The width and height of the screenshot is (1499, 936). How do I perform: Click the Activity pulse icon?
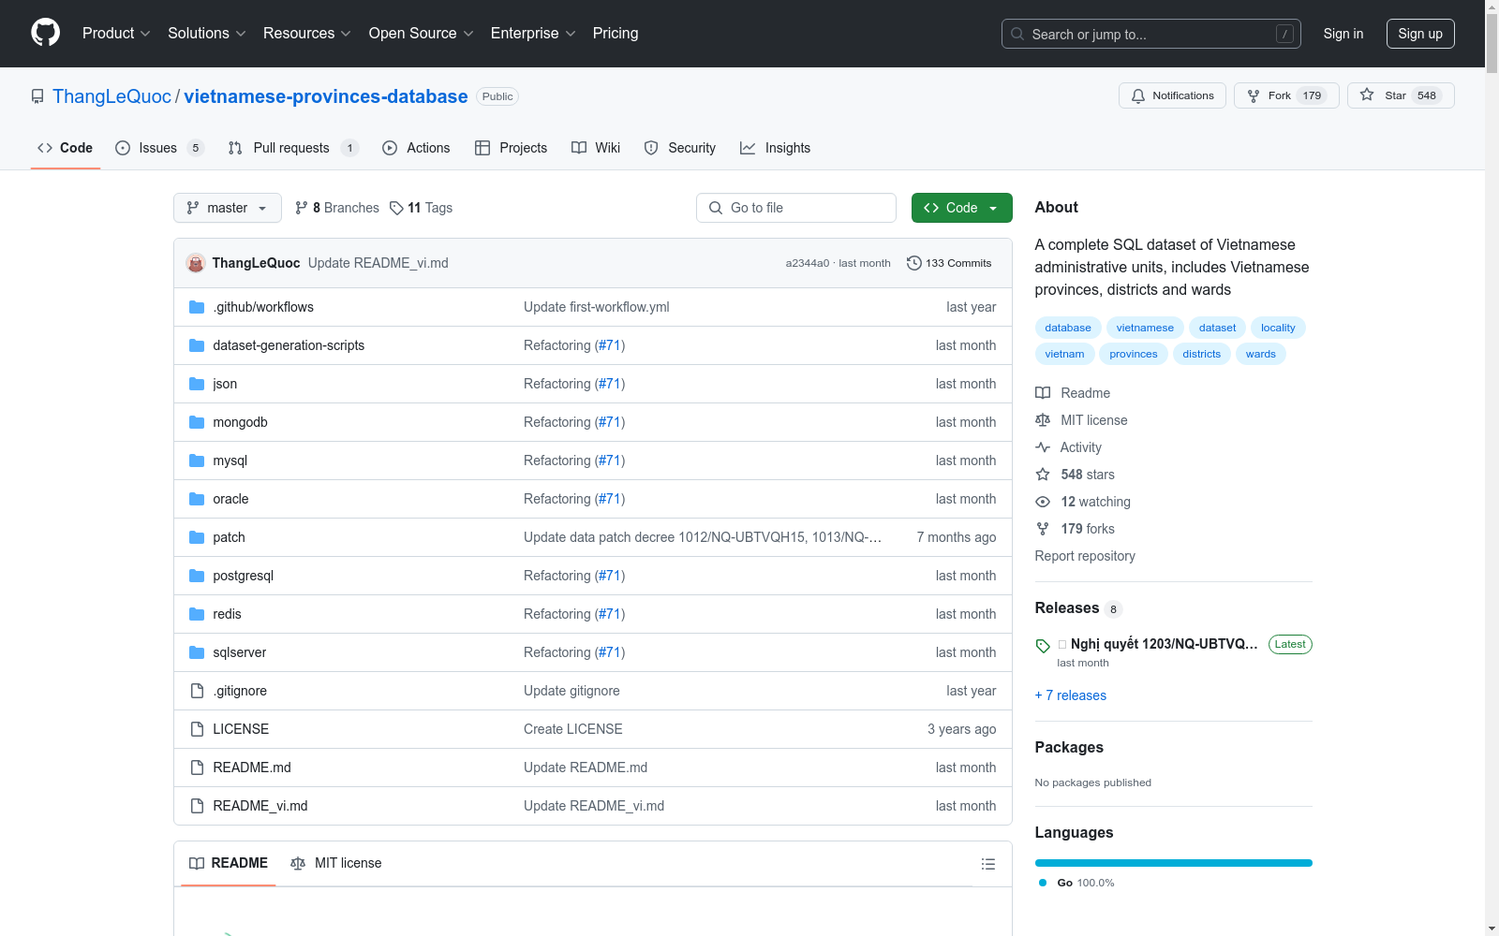(1043, 447)
